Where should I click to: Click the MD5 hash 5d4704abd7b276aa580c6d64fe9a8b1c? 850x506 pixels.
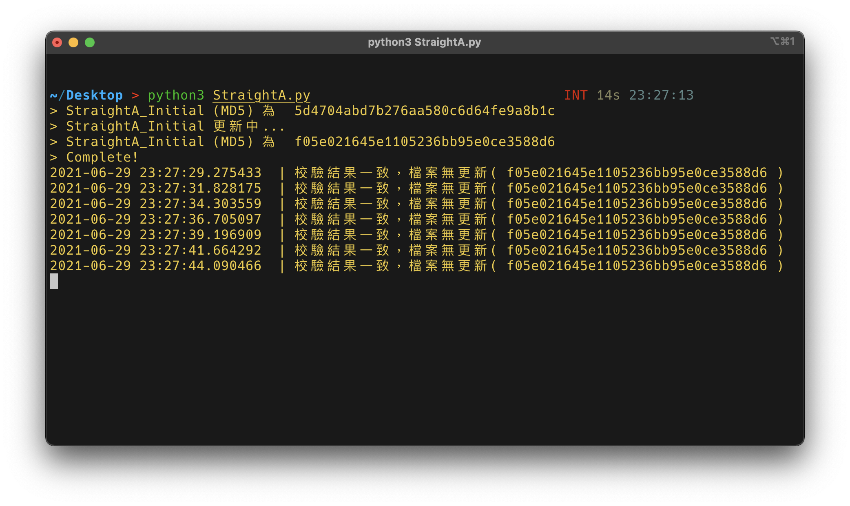pos(424,111)
